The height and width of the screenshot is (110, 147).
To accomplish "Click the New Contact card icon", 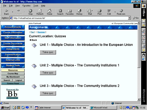I will (144, 42).
